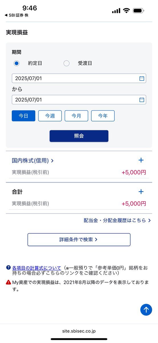Open calendar picker for start date
The width and height of the screenshot is (158, 343).
click(142, 78)
